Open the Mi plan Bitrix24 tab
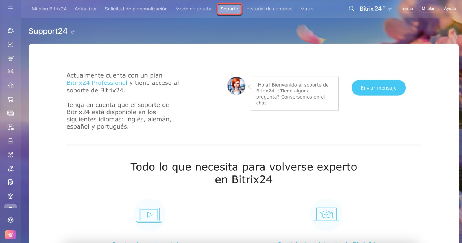 click(x=49, y=9)
